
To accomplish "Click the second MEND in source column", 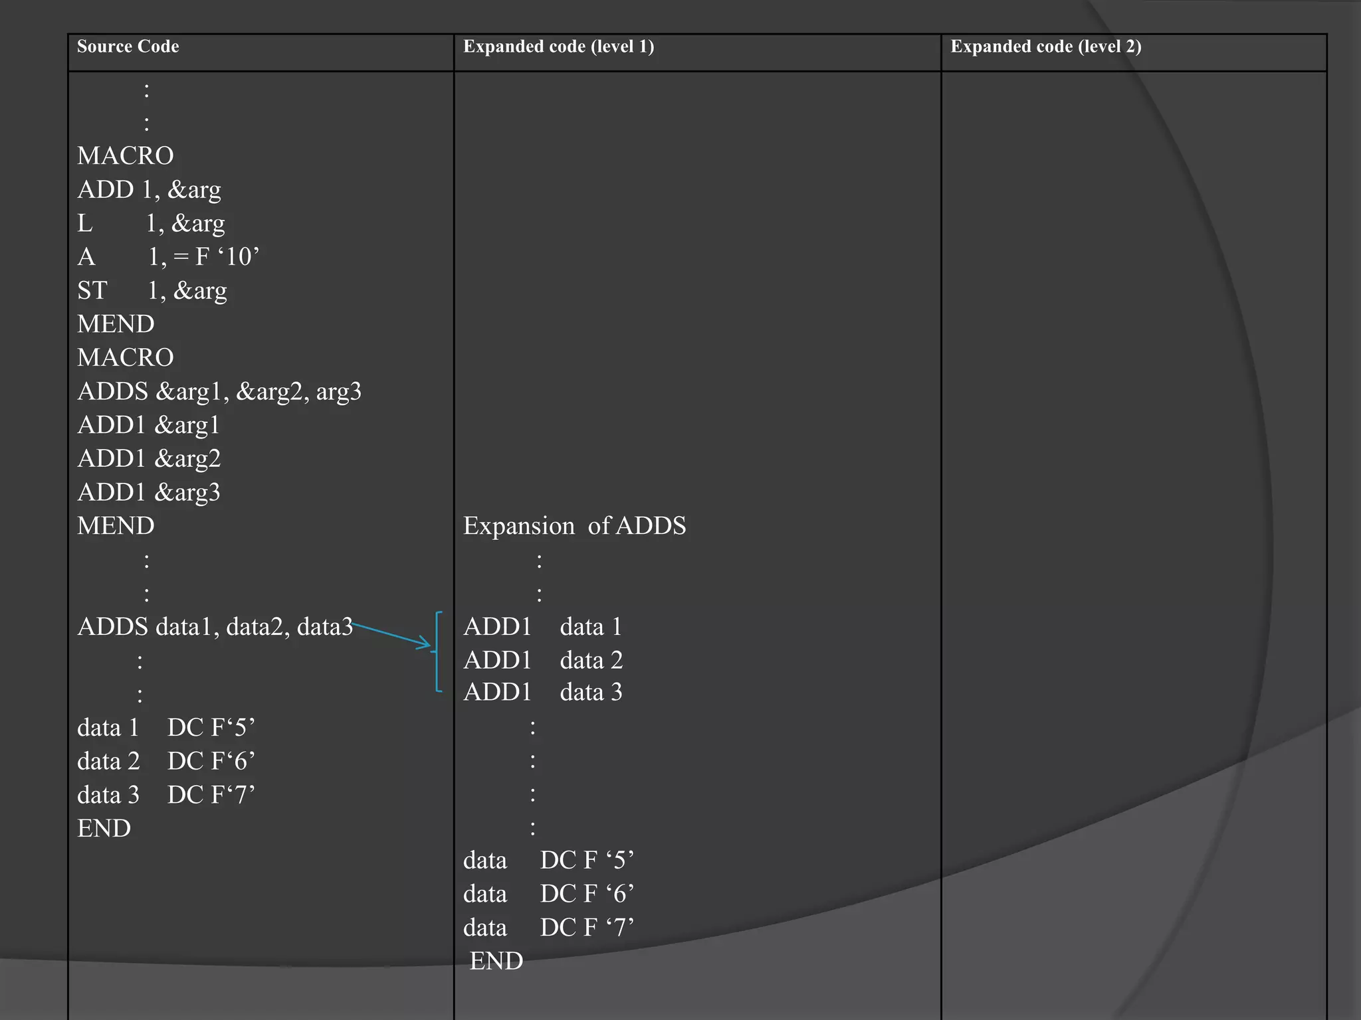I will [x=116, y=526].
